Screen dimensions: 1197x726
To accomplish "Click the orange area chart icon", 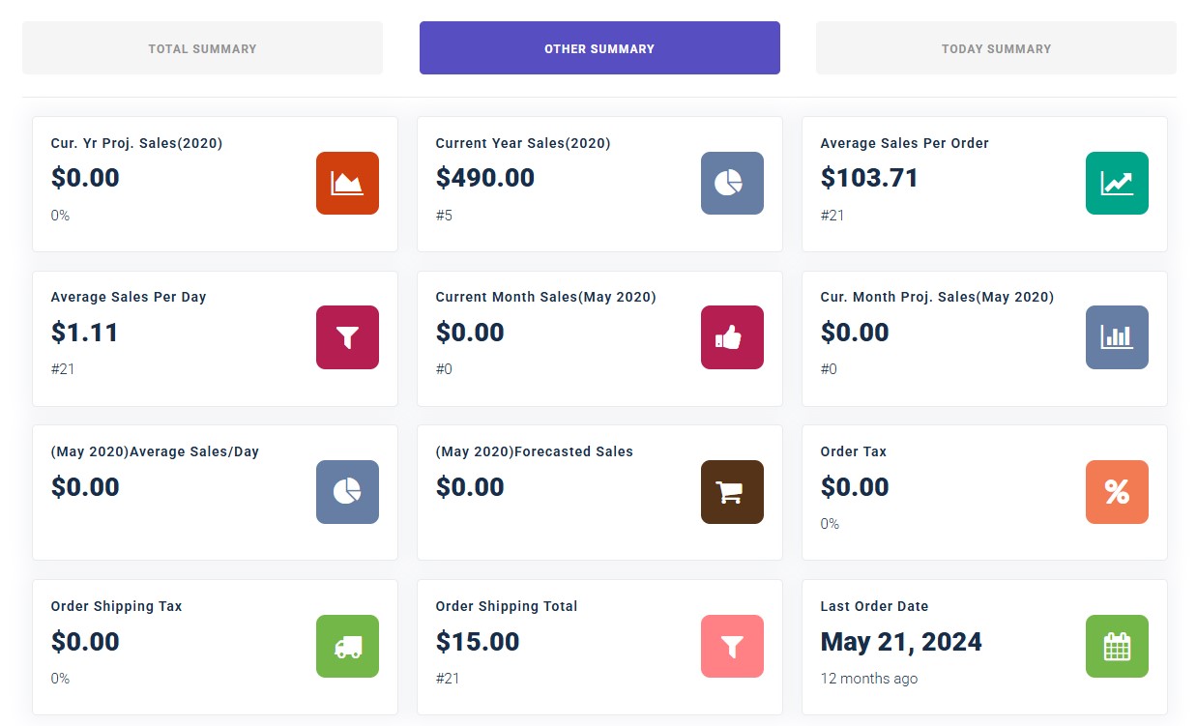I will pyautogui.click(x=347, y=183).
